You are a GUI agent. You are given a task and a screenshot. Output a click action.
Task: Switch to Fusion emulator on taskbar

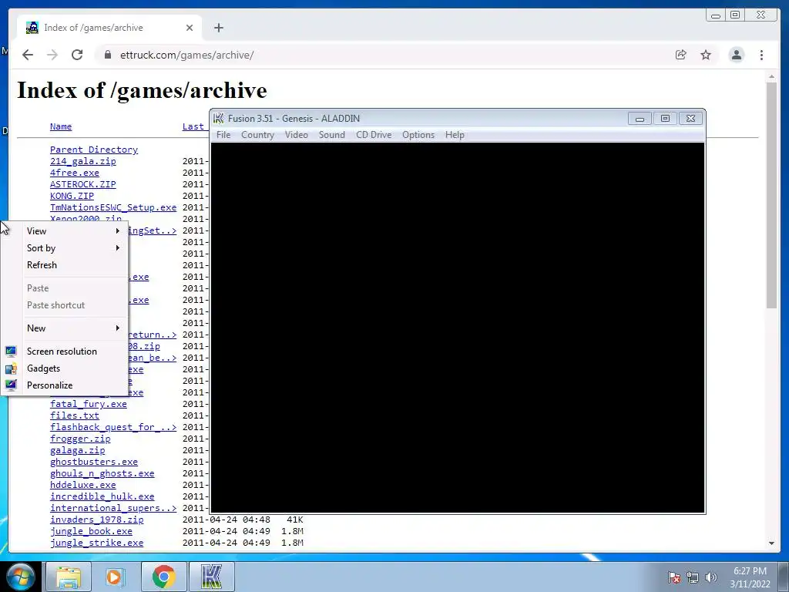coord(211,577)
